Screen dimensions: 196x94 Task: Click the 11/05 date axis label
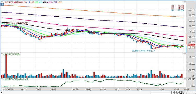(162, 89)
